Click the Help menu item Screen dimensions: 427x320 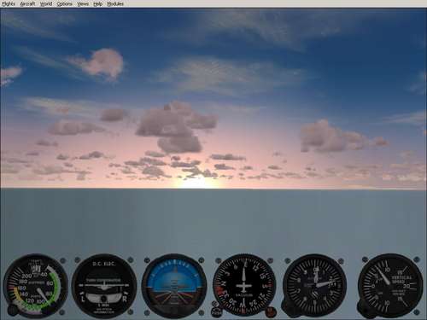point(97,4)
